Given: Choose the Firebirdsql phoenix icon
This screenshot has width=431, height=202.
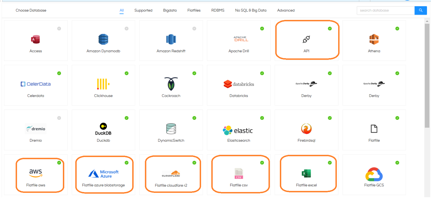Looking at the screenshot, I should point(306,129).
